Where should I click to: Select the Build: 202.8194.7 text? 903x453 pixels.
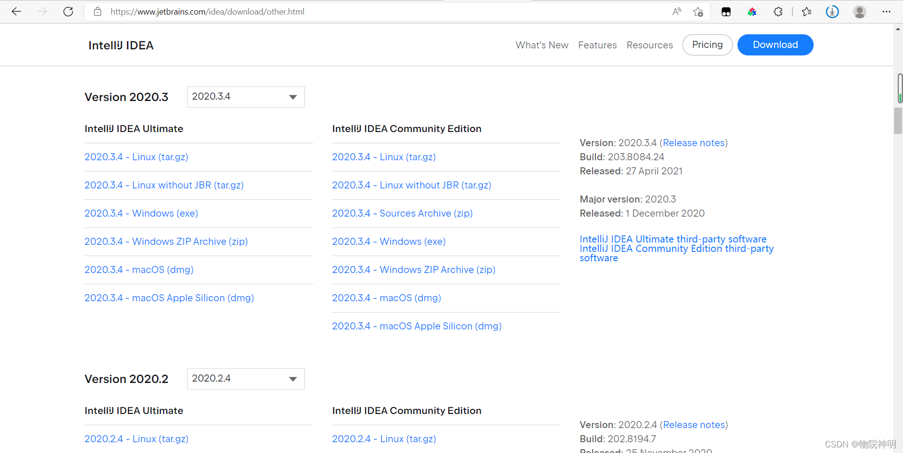click(618, 439)
